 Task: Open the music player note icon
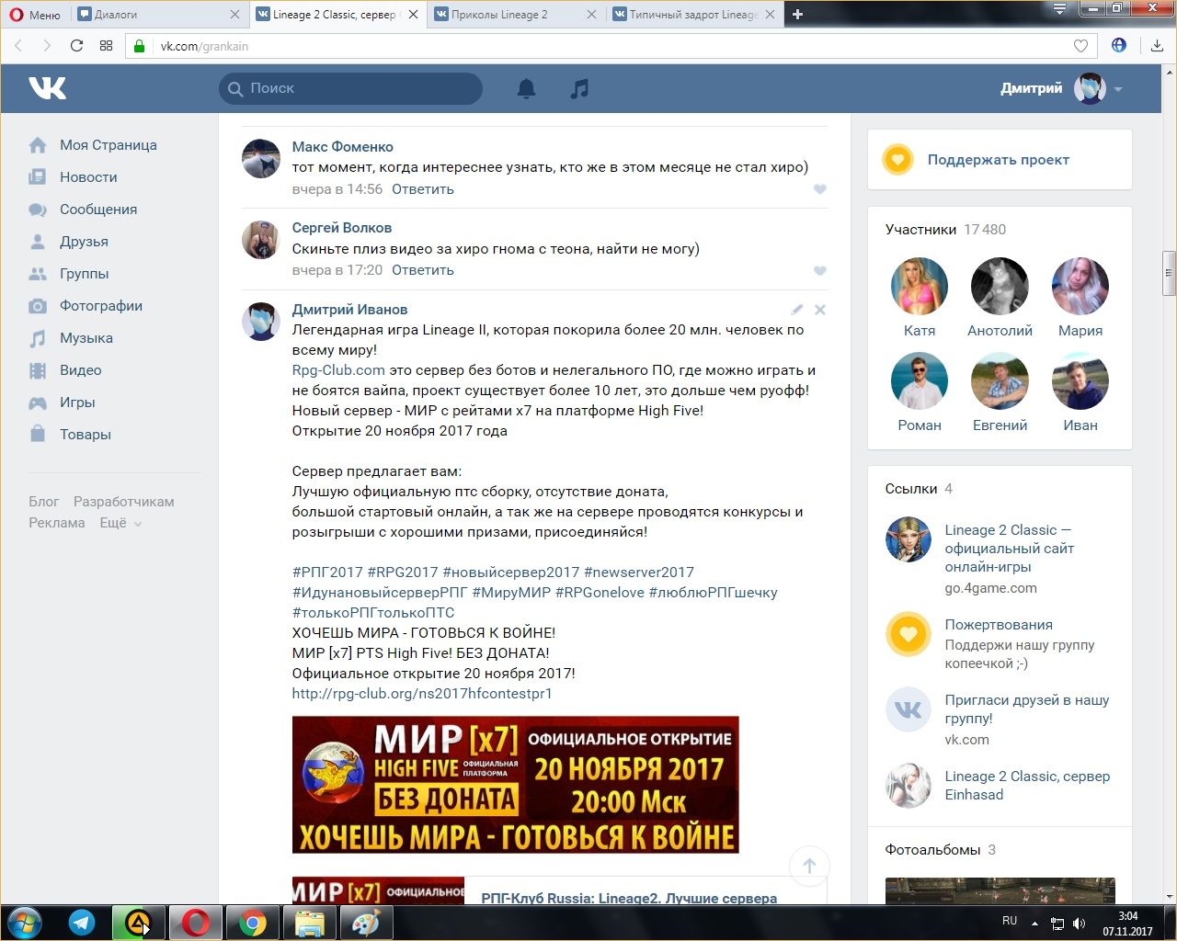click(x=579, y=88)
